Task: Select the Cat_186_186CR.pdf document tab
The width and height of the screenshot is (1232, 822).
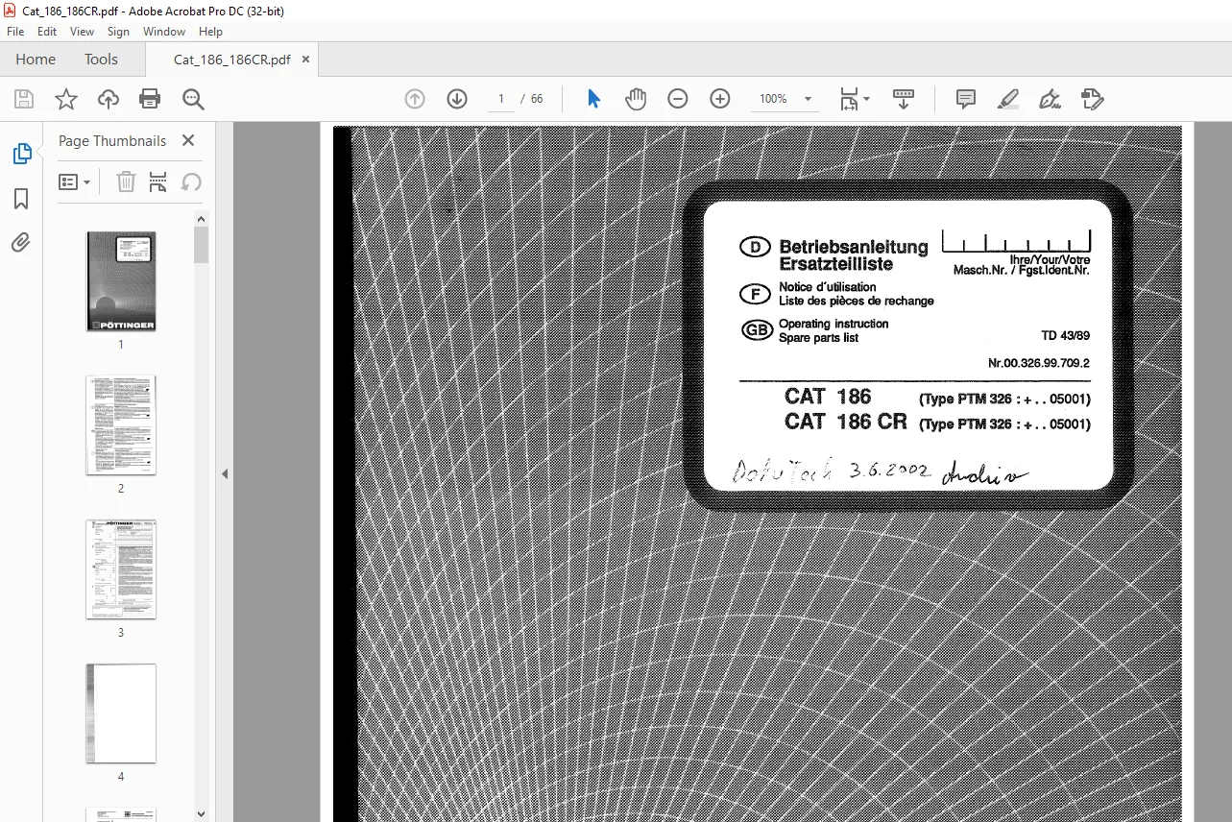Action: pos(231,60)
